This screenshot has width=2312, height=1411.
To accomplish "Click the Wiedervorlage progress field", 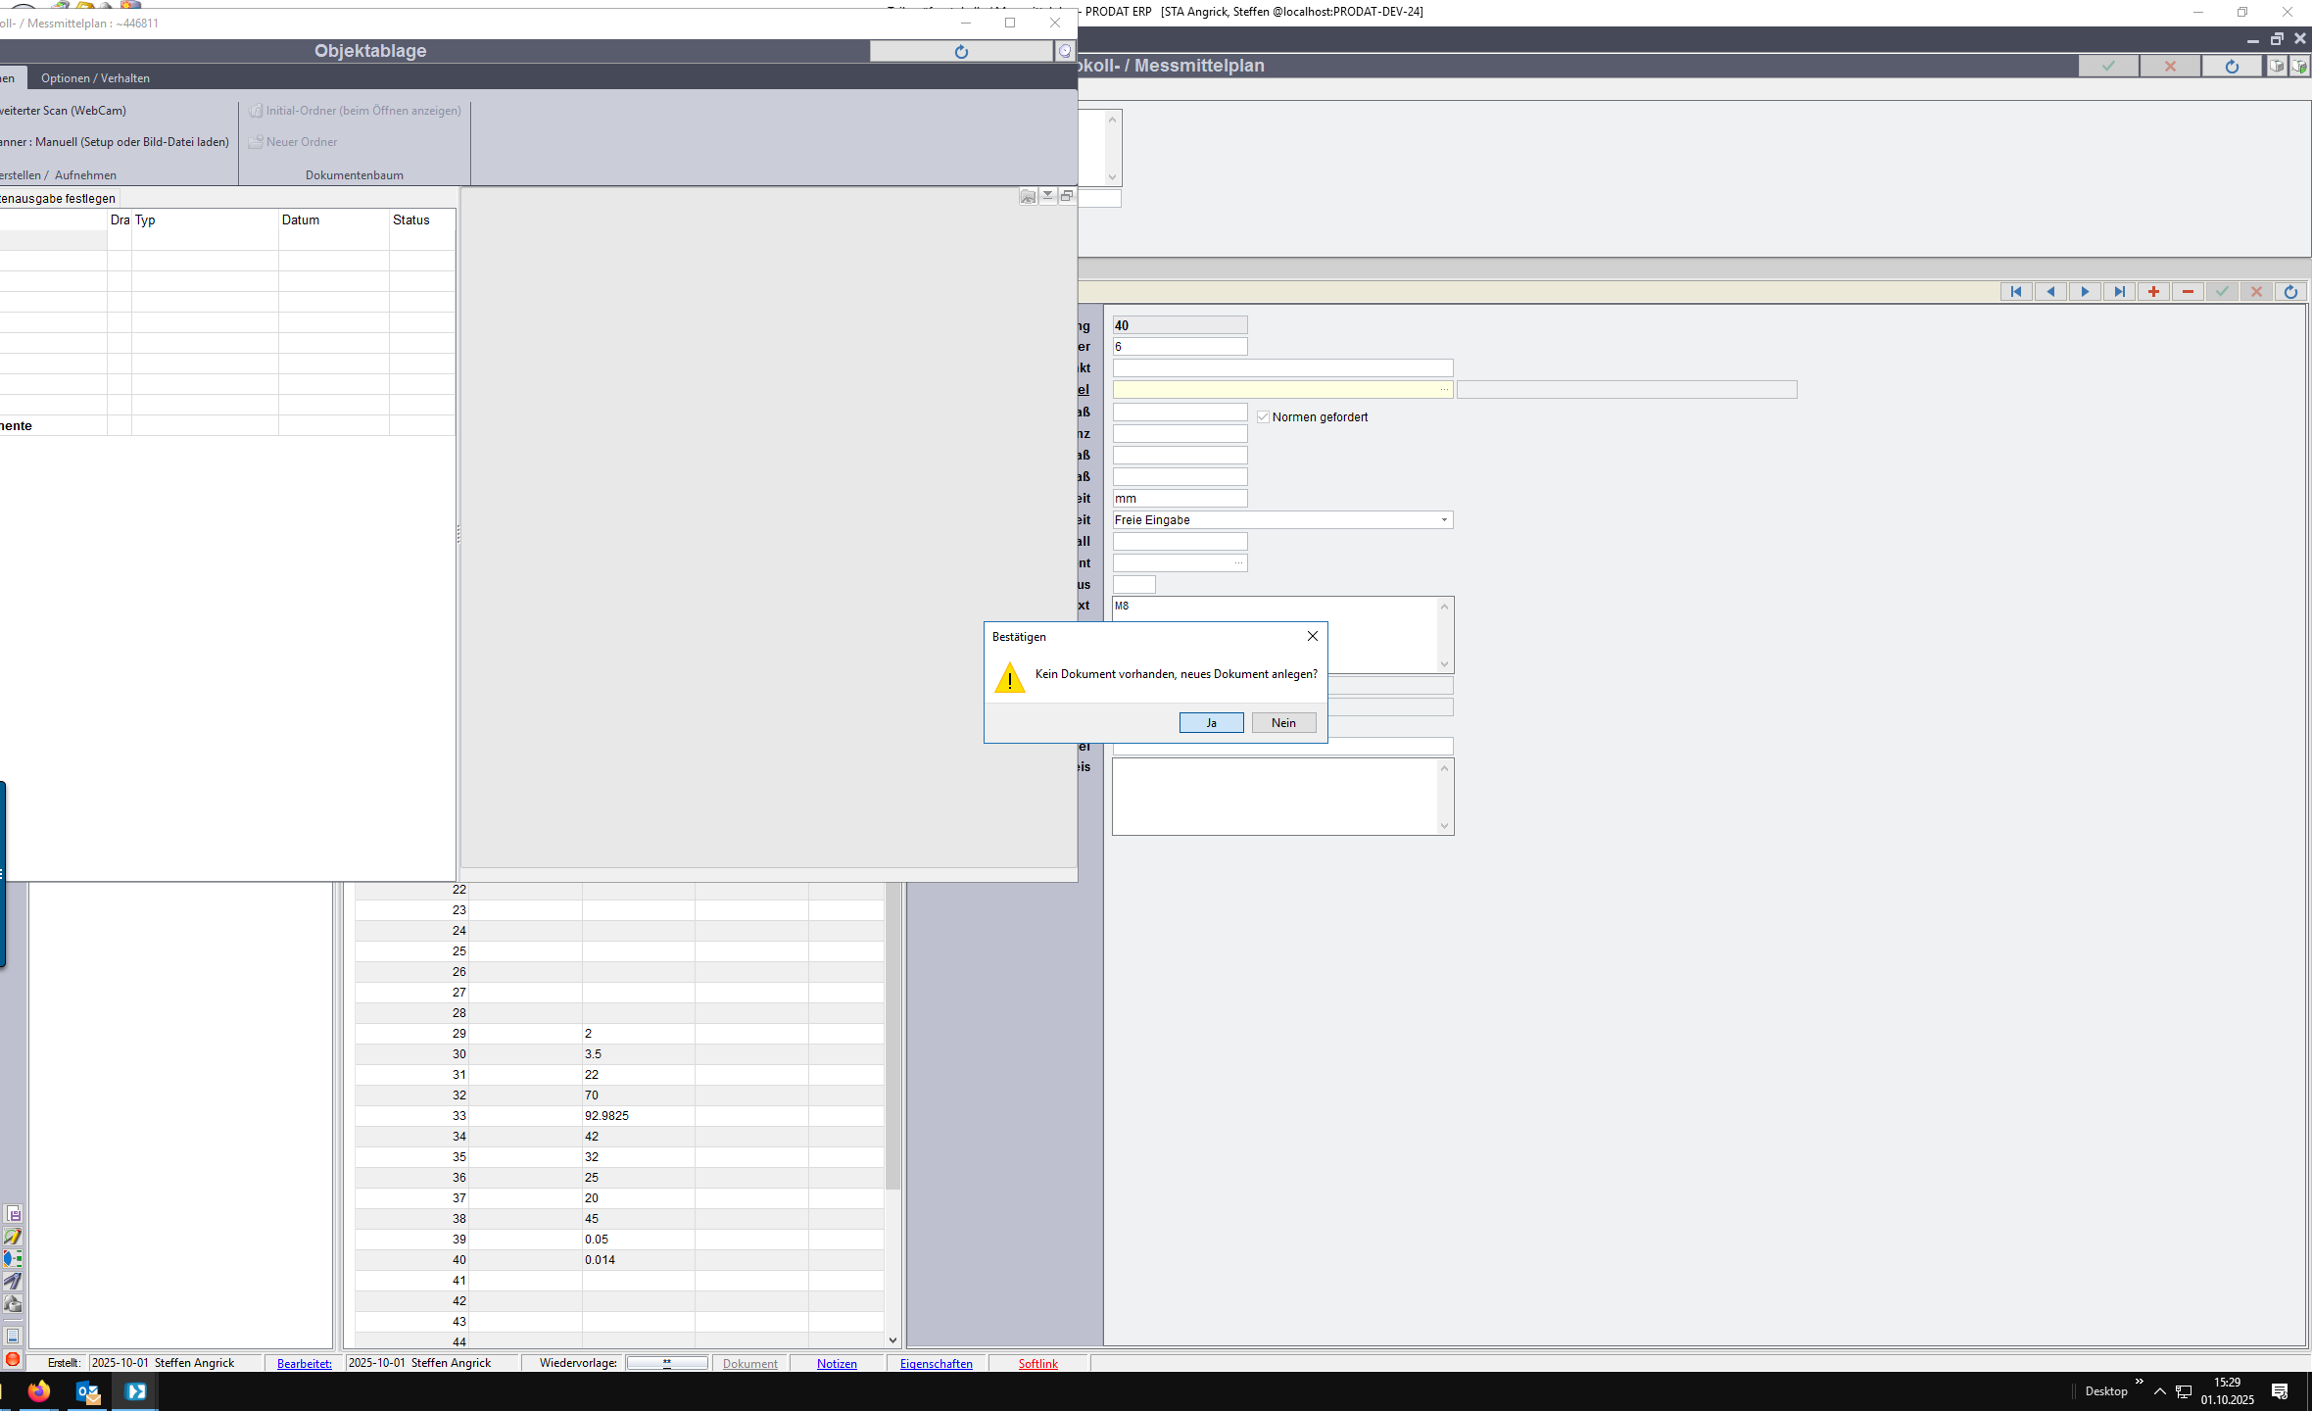I will pyautogui.click(x=667, y=1363).
